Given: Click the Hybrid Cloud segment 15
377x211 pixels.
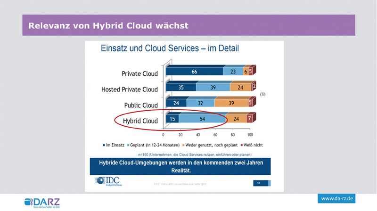Looking at the screenshot, I should (x=172, y=119).
